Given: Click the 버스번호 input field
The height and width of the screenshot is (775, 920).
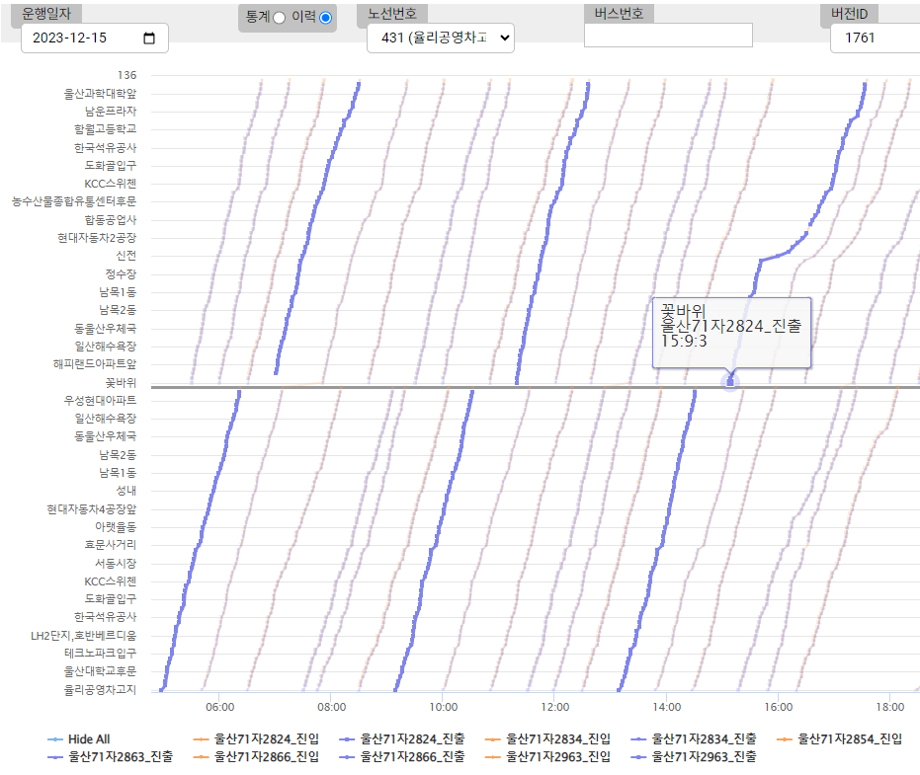Looking at the screenshot, I should [668, 36].
